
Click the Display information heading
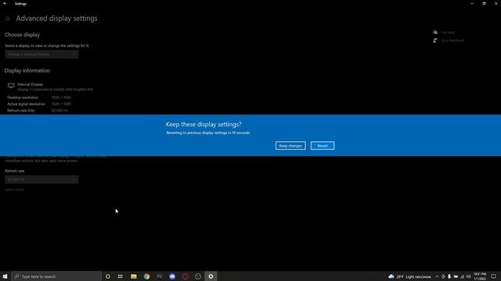coord(27,71)
